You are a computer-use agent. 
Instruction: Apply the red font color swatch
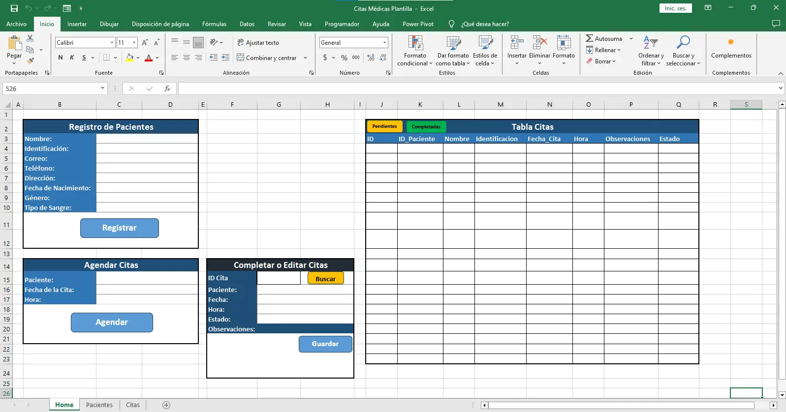point(149,58)
